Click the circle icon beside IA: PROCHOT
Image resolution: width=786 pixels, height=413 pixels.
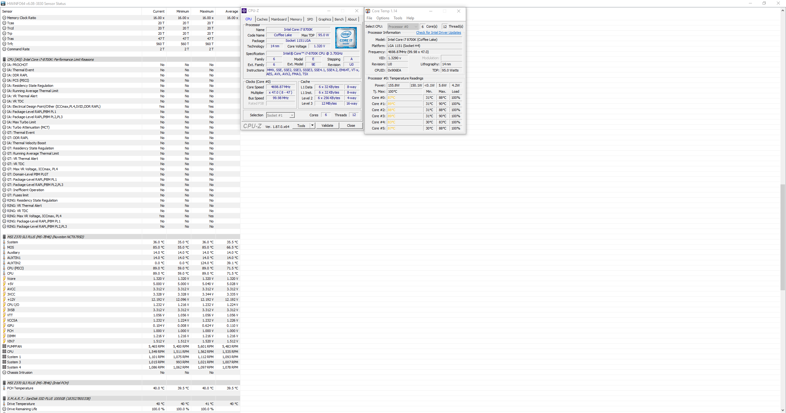[x=4, y=65]
